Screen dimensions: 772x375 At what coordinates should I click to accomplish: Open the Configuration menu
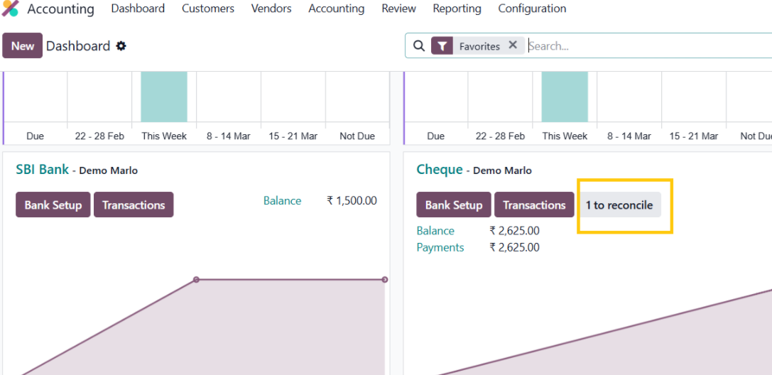(532, 9)
